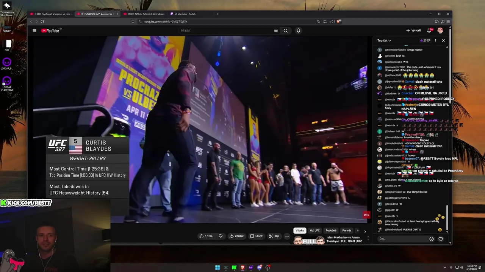Viewport: 485px width, 272px height.
Task: Open Discord from the taskbar
Action: pos(259,267)
